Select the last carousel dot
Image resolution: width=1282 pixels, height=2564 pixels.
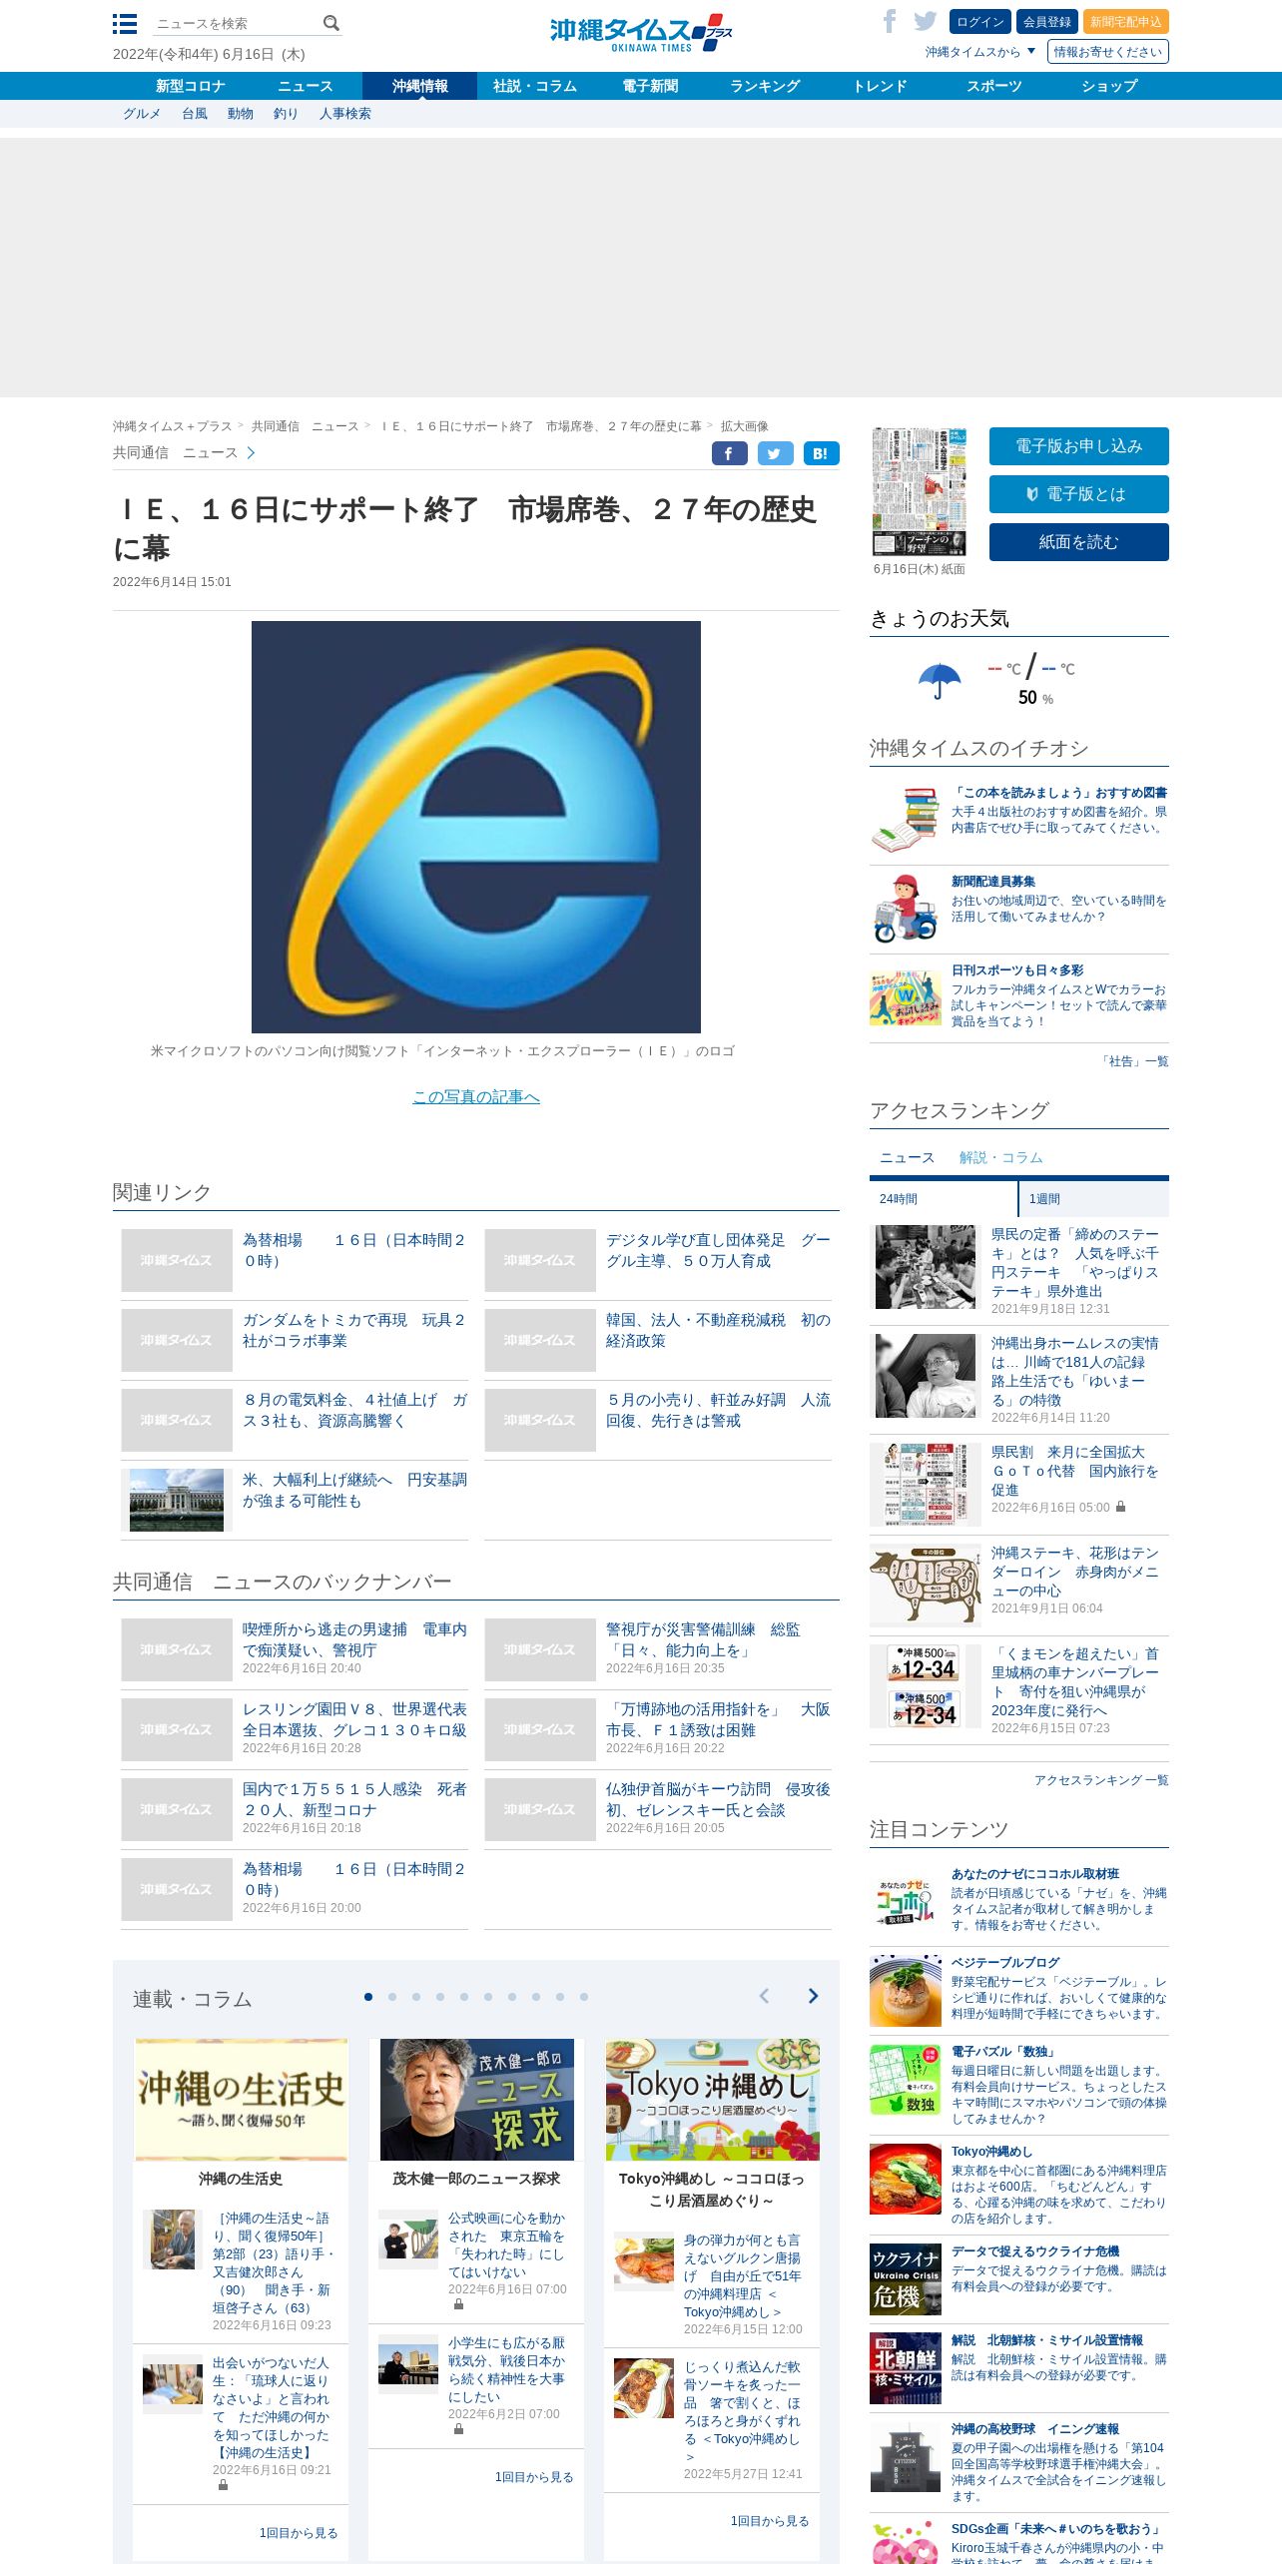[584, 1997]
